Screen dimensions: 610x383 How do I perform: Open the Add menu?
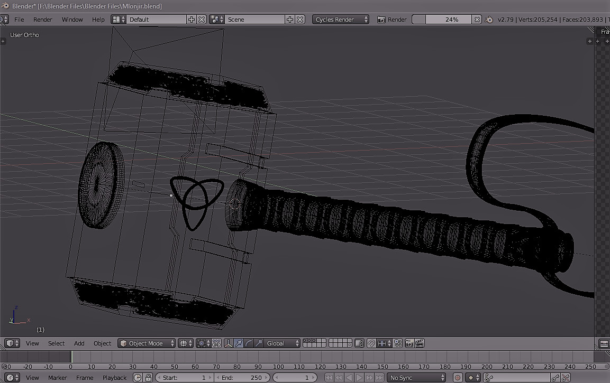(79, 343)
